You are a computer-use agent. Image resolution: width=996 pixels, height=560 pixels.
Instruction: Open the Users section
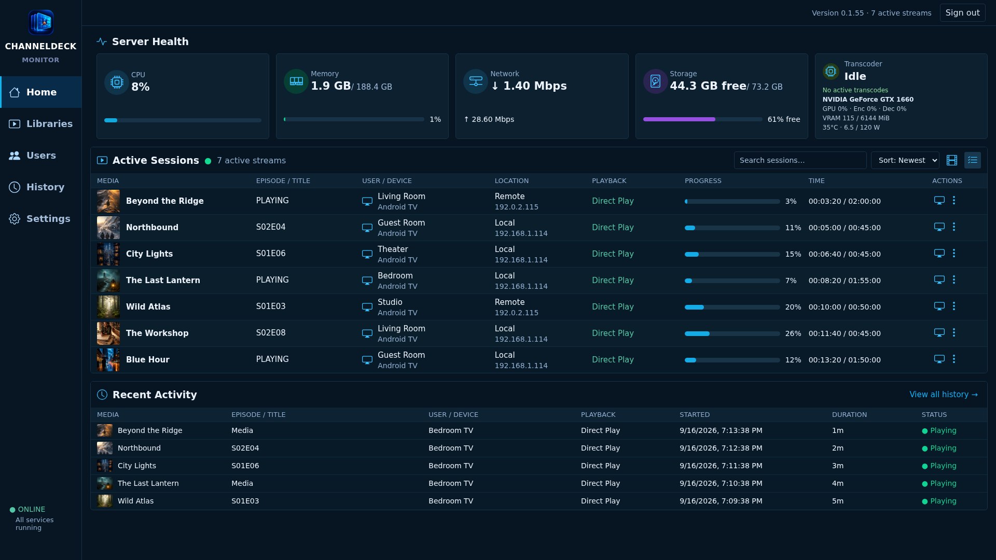click(41, 156)
